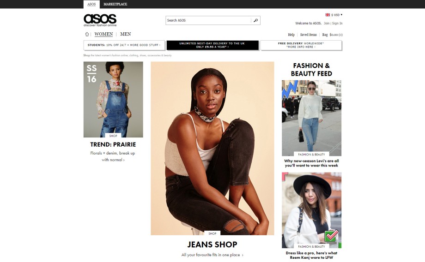Click the search magnifier icon
Viewport: 425px width, 262px height.
tap(255, 20)
